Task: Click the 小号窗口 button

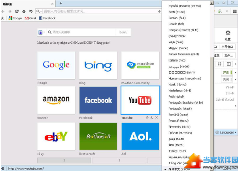Action: pyautogui.click(x=227, y=47)
